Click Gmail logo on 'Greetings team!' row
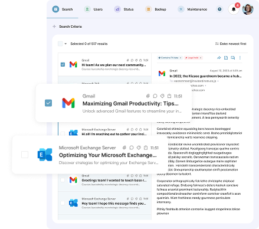This screenshot has height=229, width=259. 73,180
